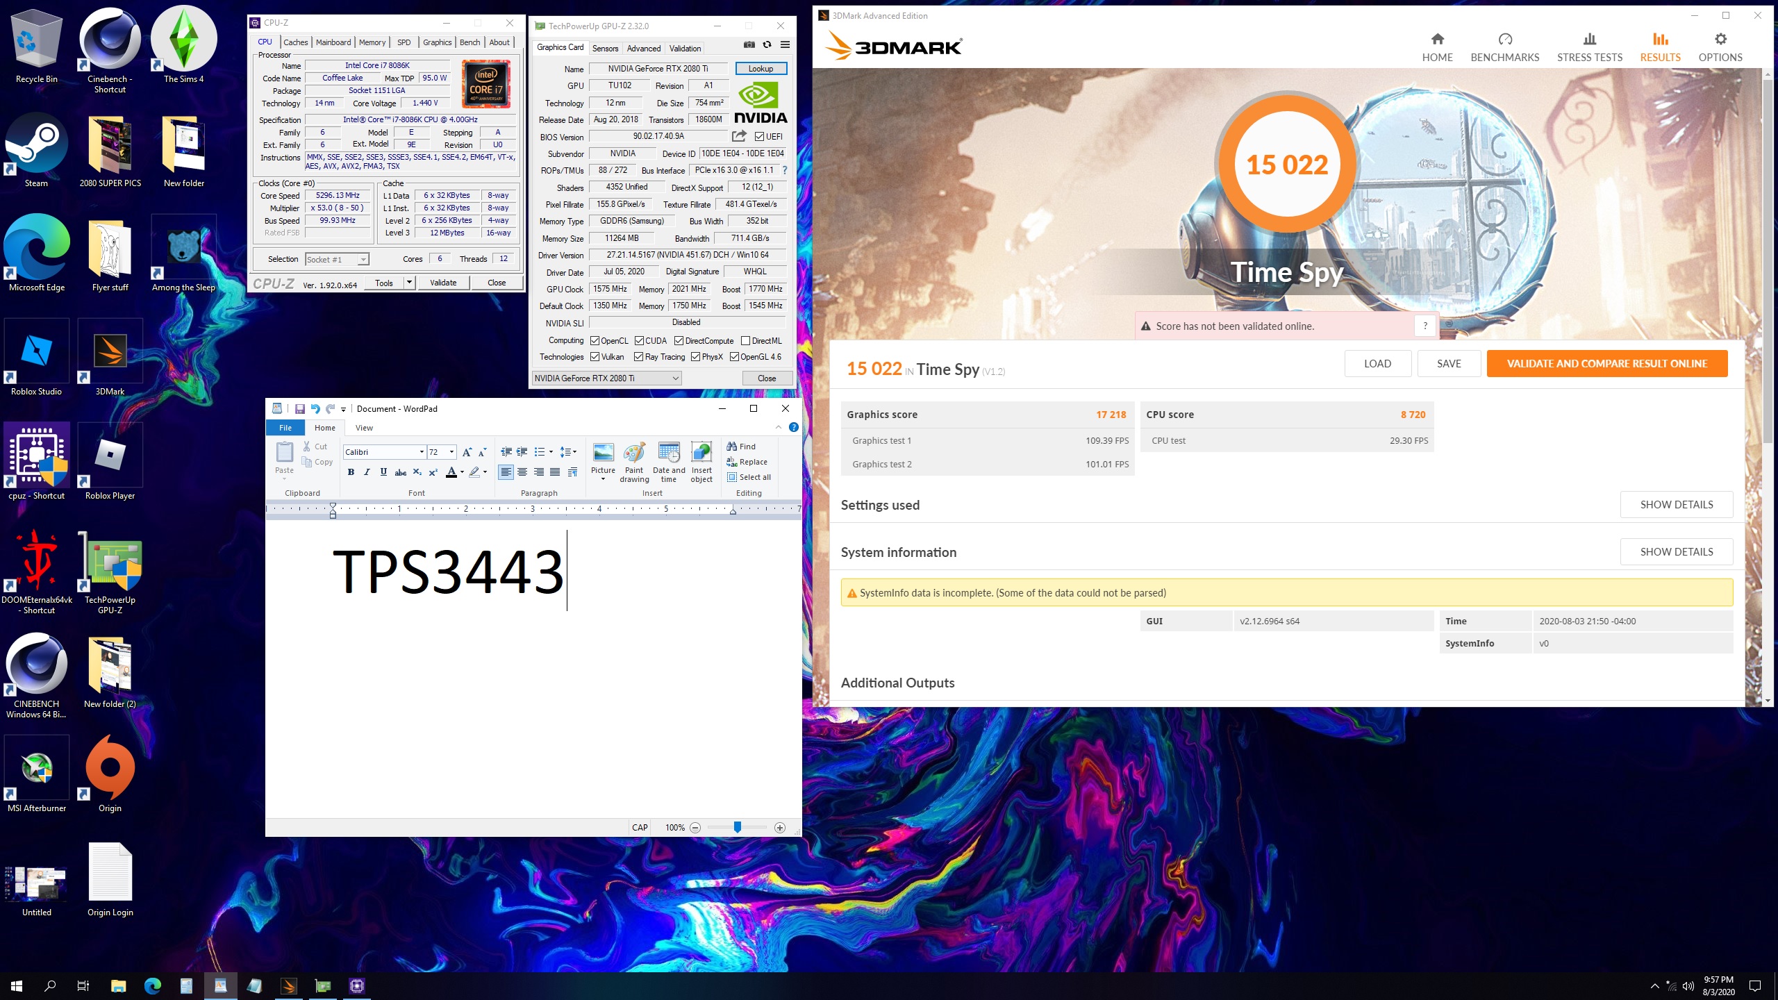
Task: Click the Grow font icon in WordPad
Action: (467, 452)
